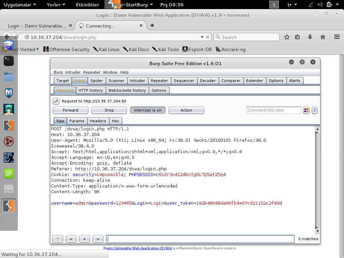344x258 pixels.
Task: Click the + search options button
Action: point(84,239)
